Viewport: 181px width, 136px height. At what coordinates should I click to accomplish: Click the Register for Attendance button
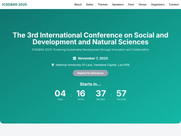tap(90, 73)
